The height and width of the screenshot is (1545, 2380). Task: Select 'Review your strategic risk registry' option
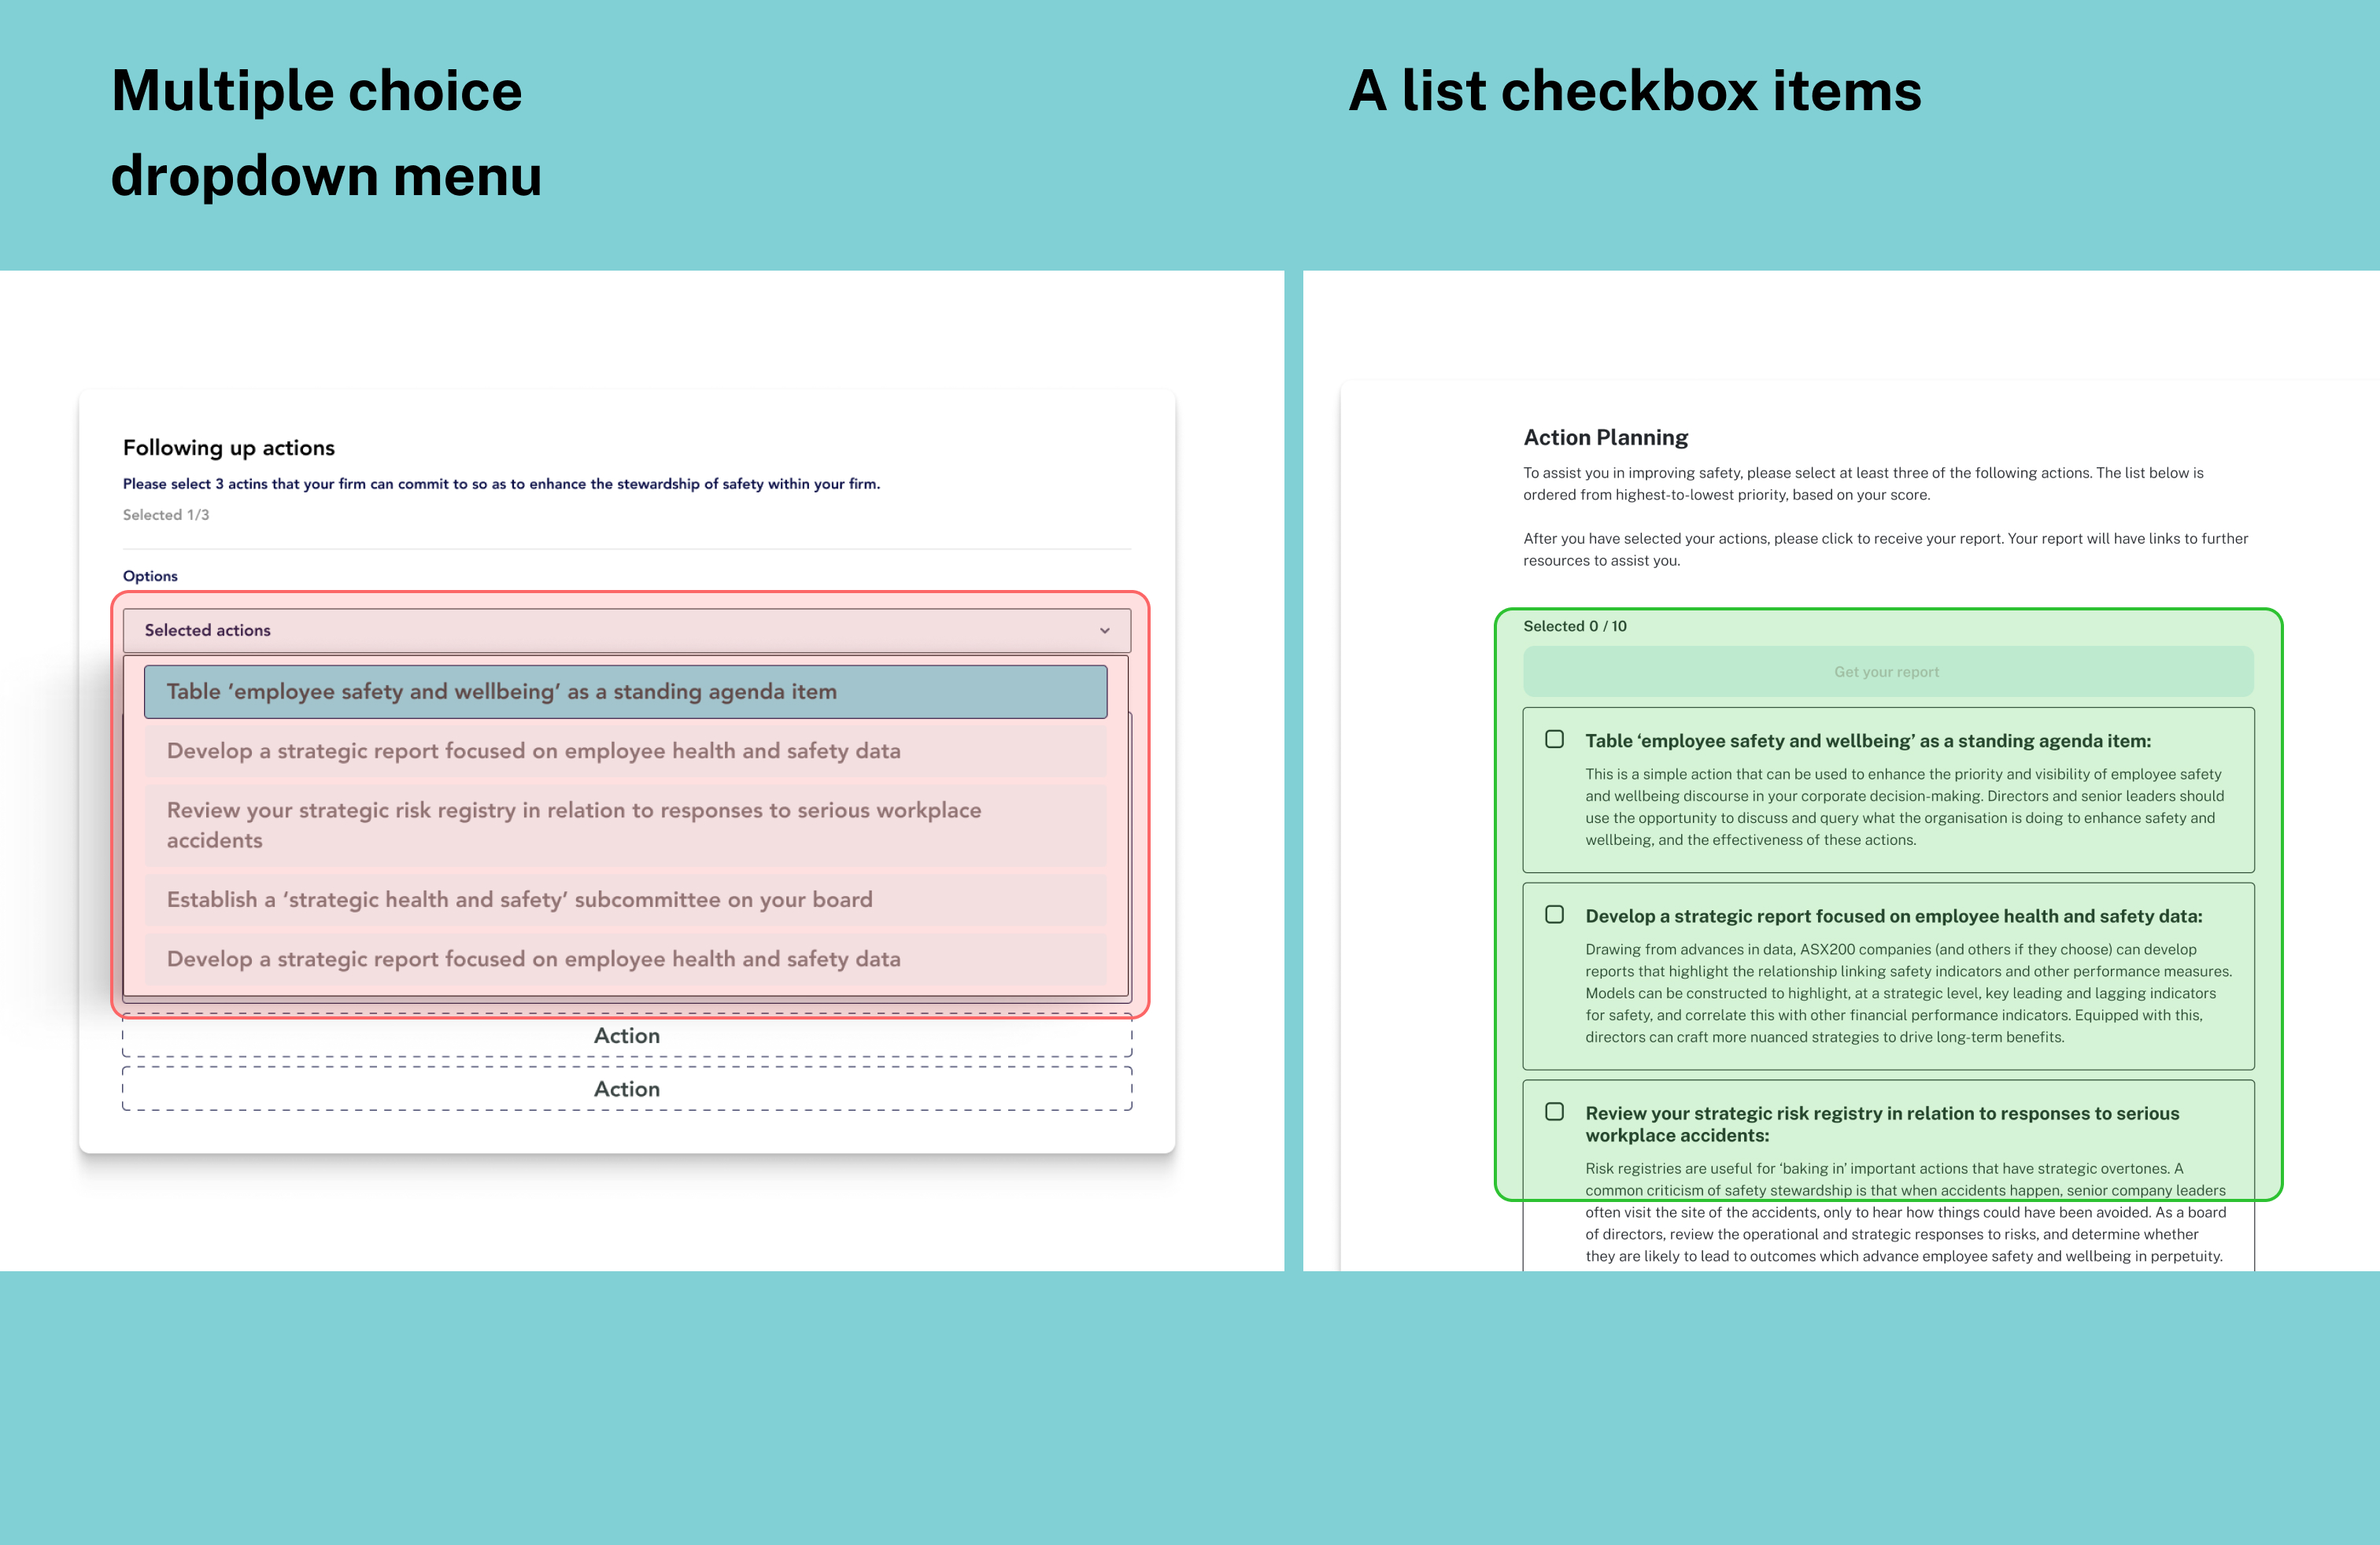pos(625,824)
